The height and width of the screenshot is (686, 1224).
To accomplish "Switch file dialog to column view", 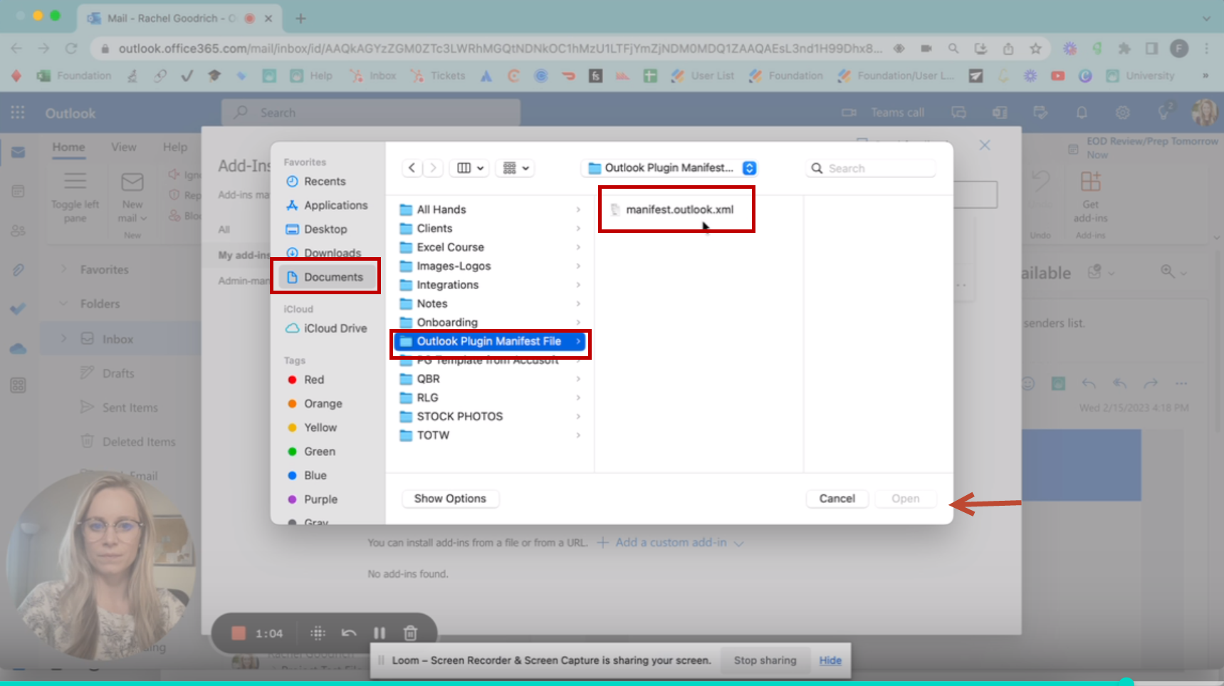I will [464, 167].
